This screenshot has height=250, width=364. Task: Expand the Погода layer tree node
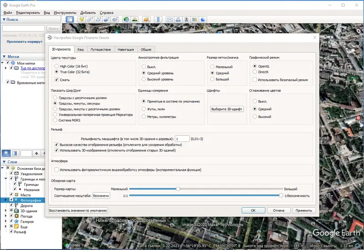click(x=5, y=216)
